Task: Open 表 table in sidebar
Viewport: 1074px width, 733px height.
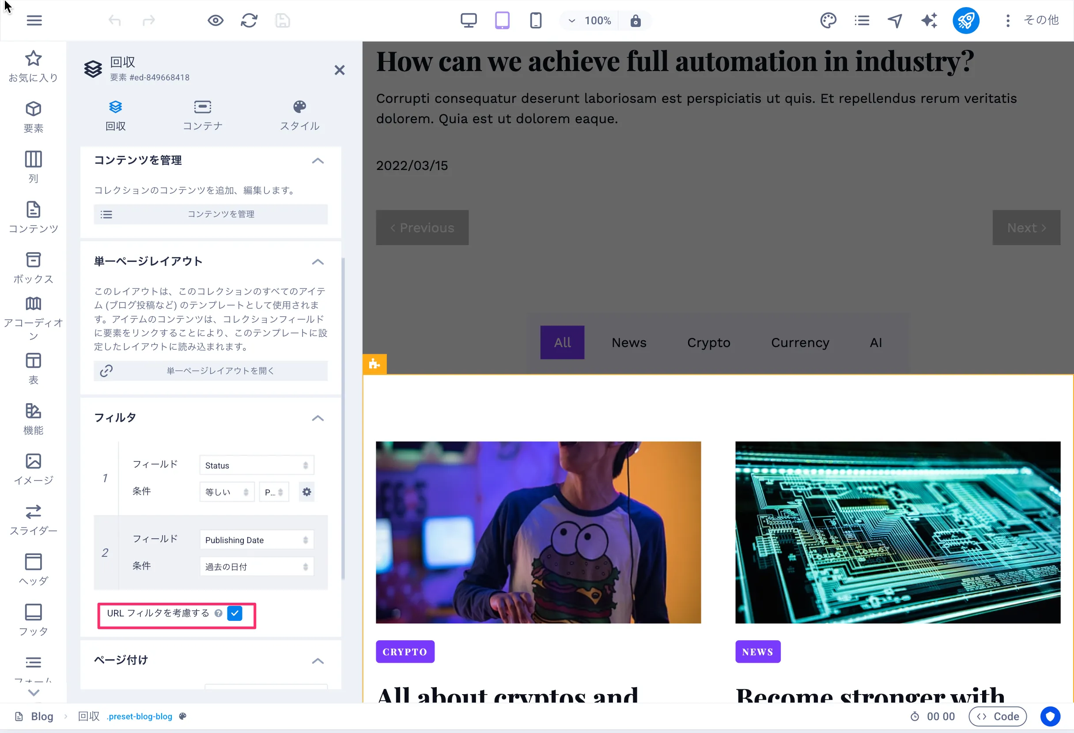Action: point(33,369)
